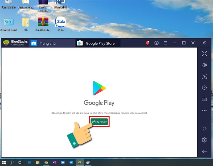Viewport: 213px width, 166px height.
Task: Switch to the Trang chủ tab
Action: (52, 43)
